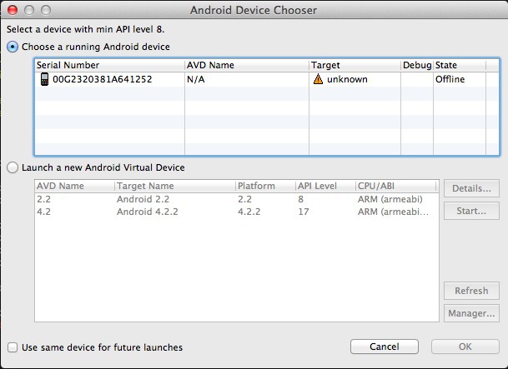Click the warning triangle icon next to unknown
Image resolution: width=508 pixels, height=369 pixels.
pyautogui.click(x=318, y=80)
